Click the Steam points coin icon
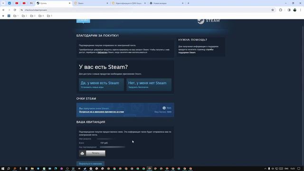 point(164,108)
